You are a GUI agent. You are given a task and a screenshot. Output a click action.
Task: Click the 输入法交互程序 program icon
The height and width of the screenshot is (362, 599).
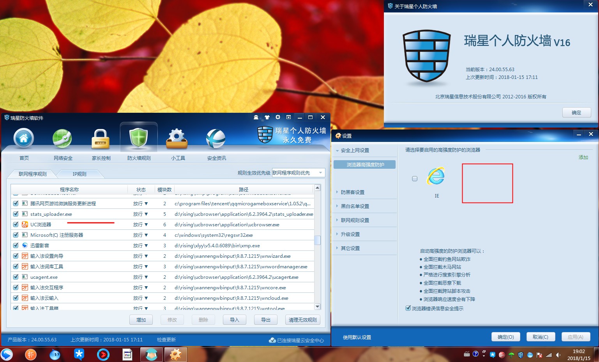tap(25, 287)
